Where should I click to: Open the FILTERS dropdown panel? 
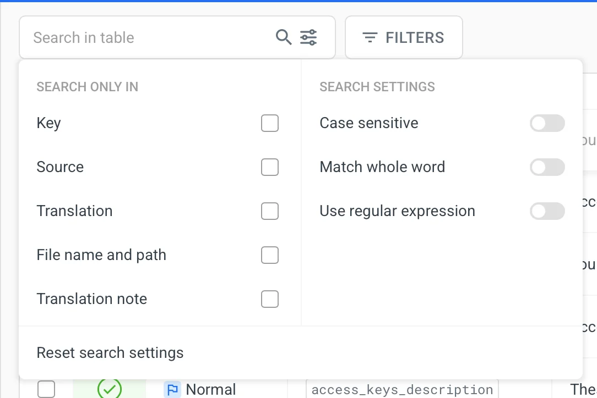tap(404, 37)
